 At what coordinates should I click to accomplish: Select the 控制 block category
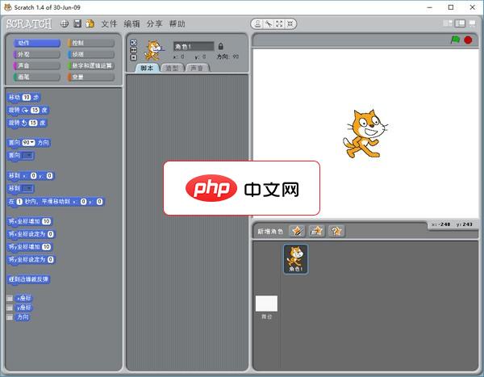[x=91, y=43]
